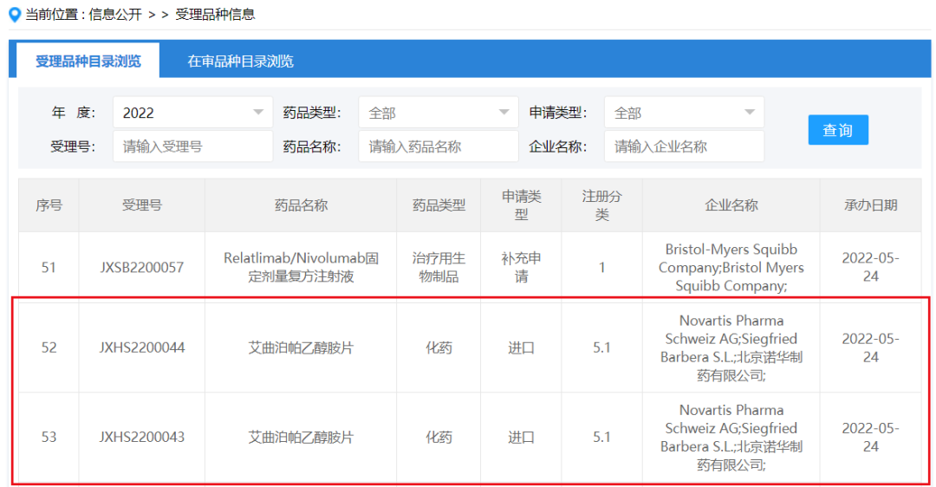Click the 药品类型 column header
936x487 pixels.
(439, 205)
